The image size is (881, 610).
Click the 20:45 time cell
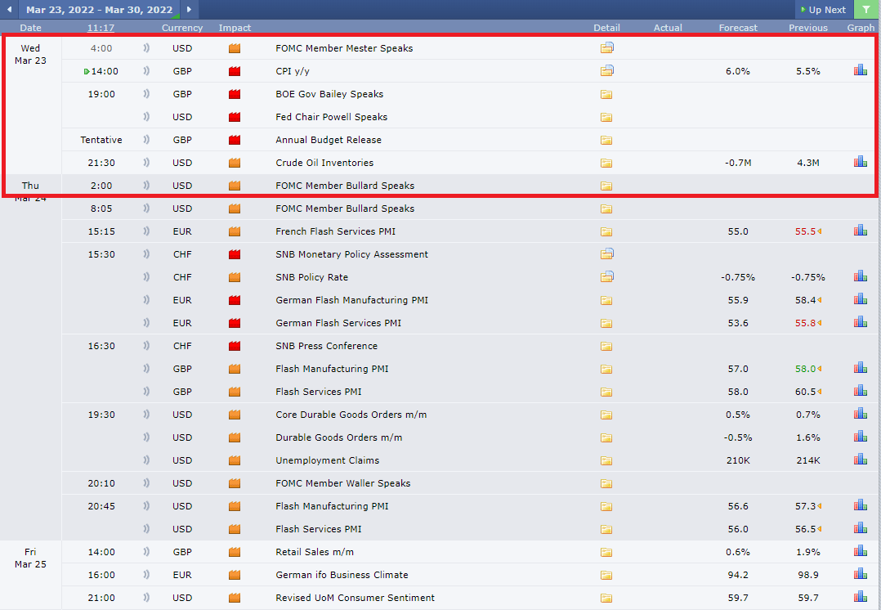101,506
